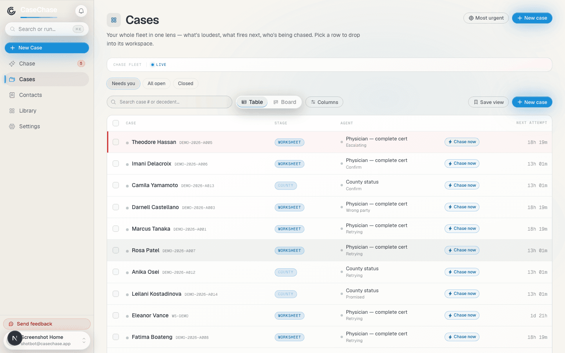Click the CaseChase logo icon
Image resolution: width=565 pixels, height=353 pixels.
tap(11, 11)
